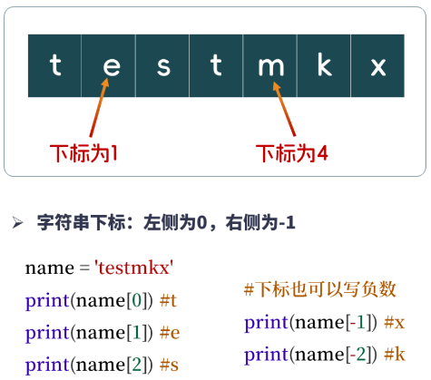Viewport: 431px width, 380px height.
Task: Select the 'k' character cell
Action: coord(324,65)
